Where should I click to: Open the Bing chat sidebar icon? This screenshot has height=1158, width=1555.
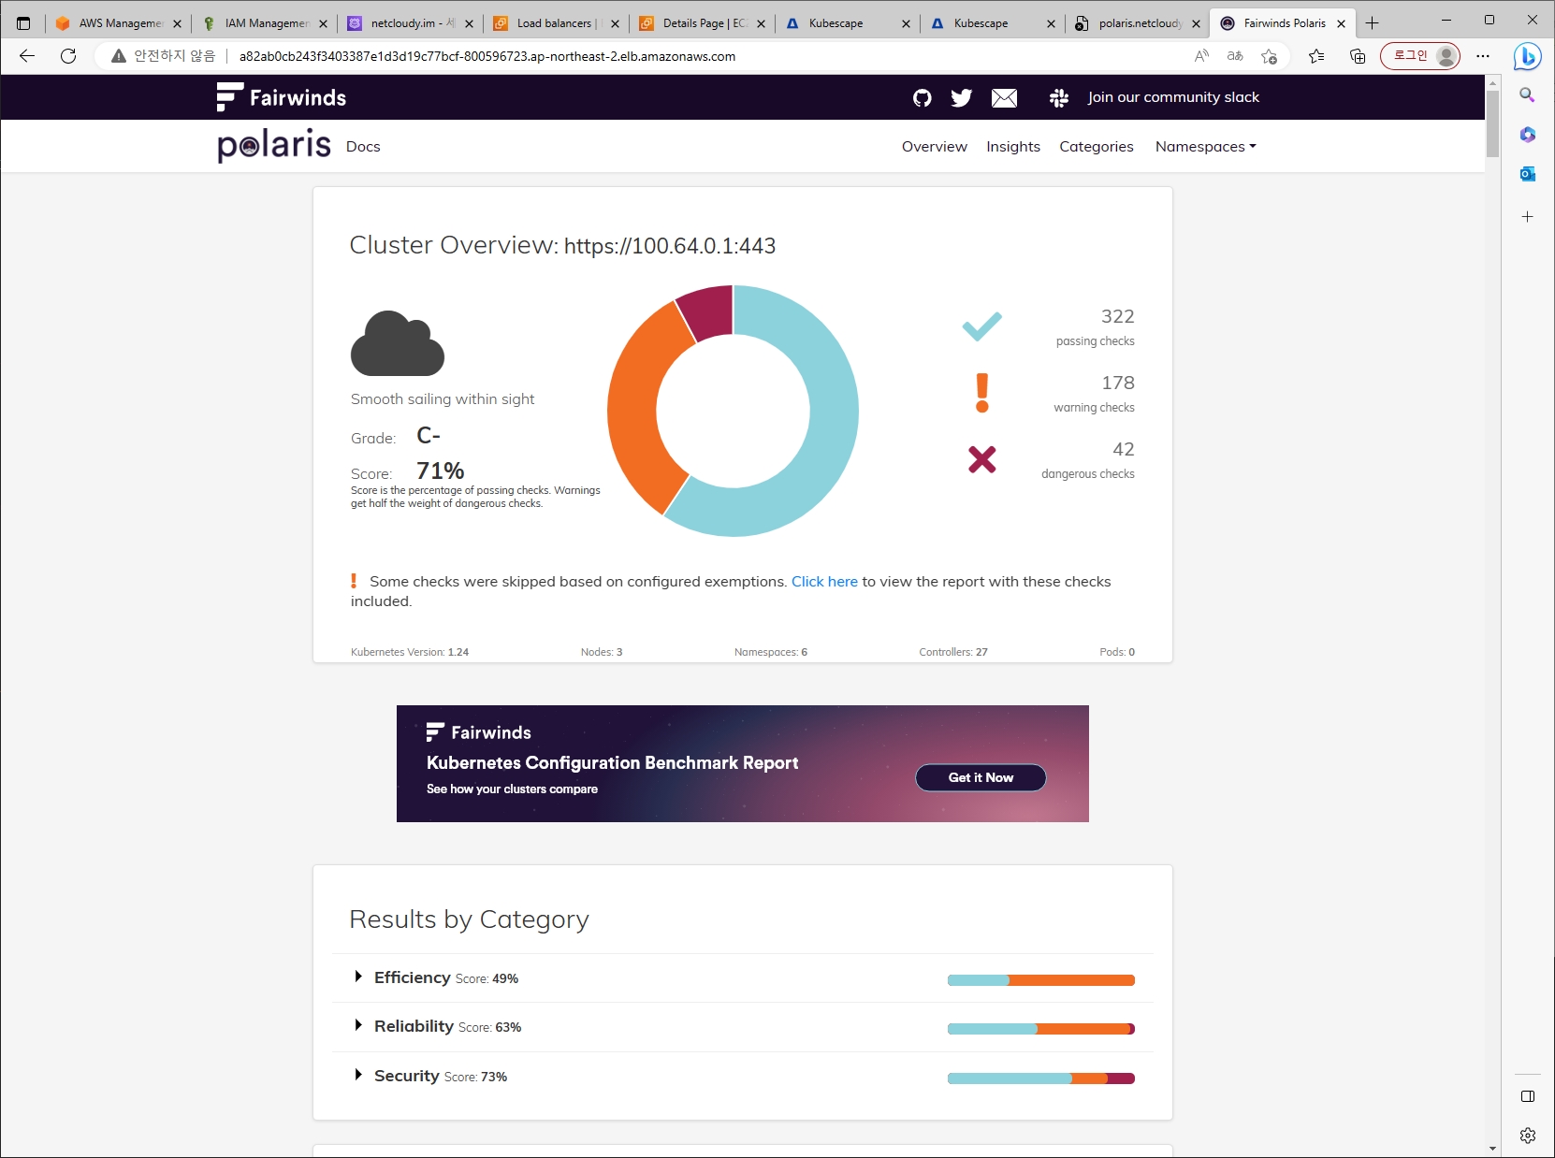[1528, 56]
